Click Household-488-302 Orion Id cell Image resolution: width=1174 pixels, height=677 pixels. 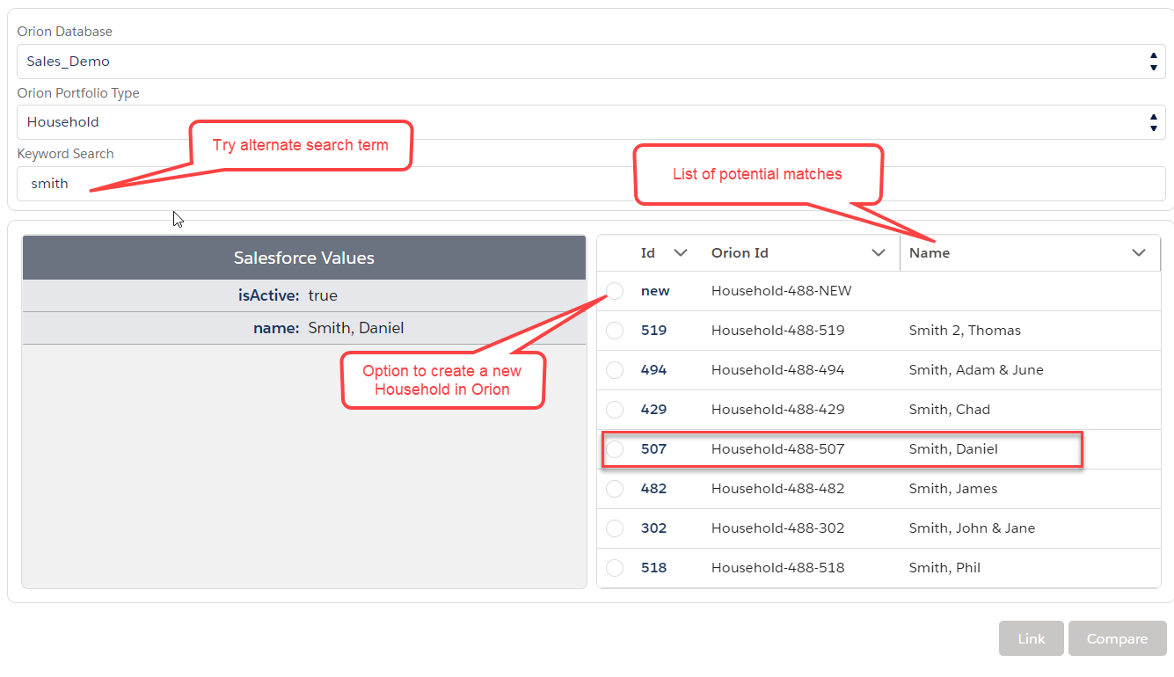pyautogui.click(x=777, y=528)
